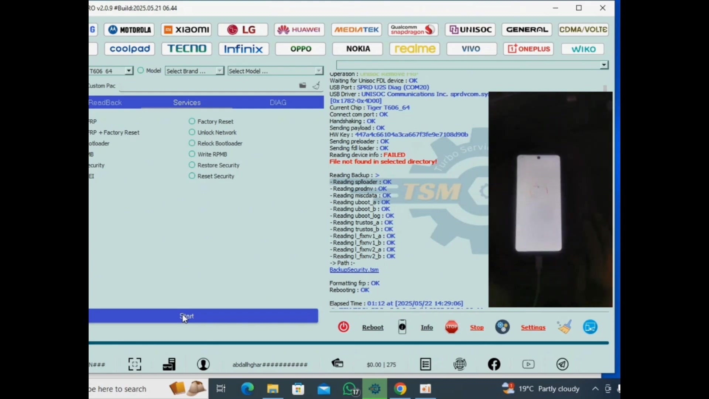
Task: Open the BackupSecurity.tsm path link
Action: 354,270
